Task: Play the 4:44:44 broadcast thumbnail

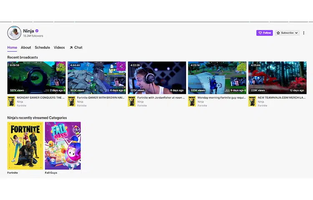Action: click(97, 77)
